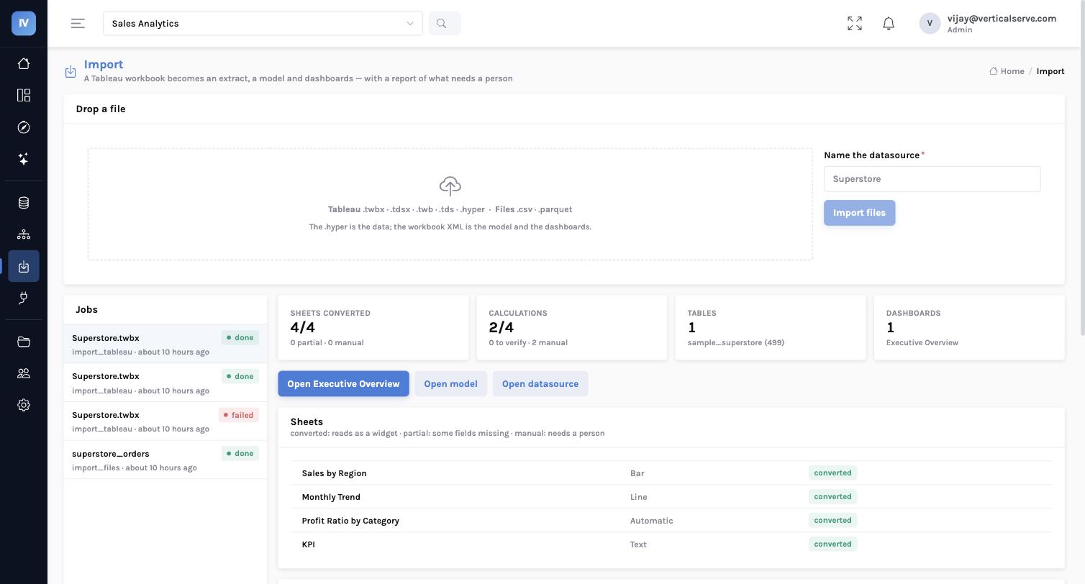1085x584 pixels.
Task: Select the failed Superstore.twbx job
Action: [x=165, y=421]
